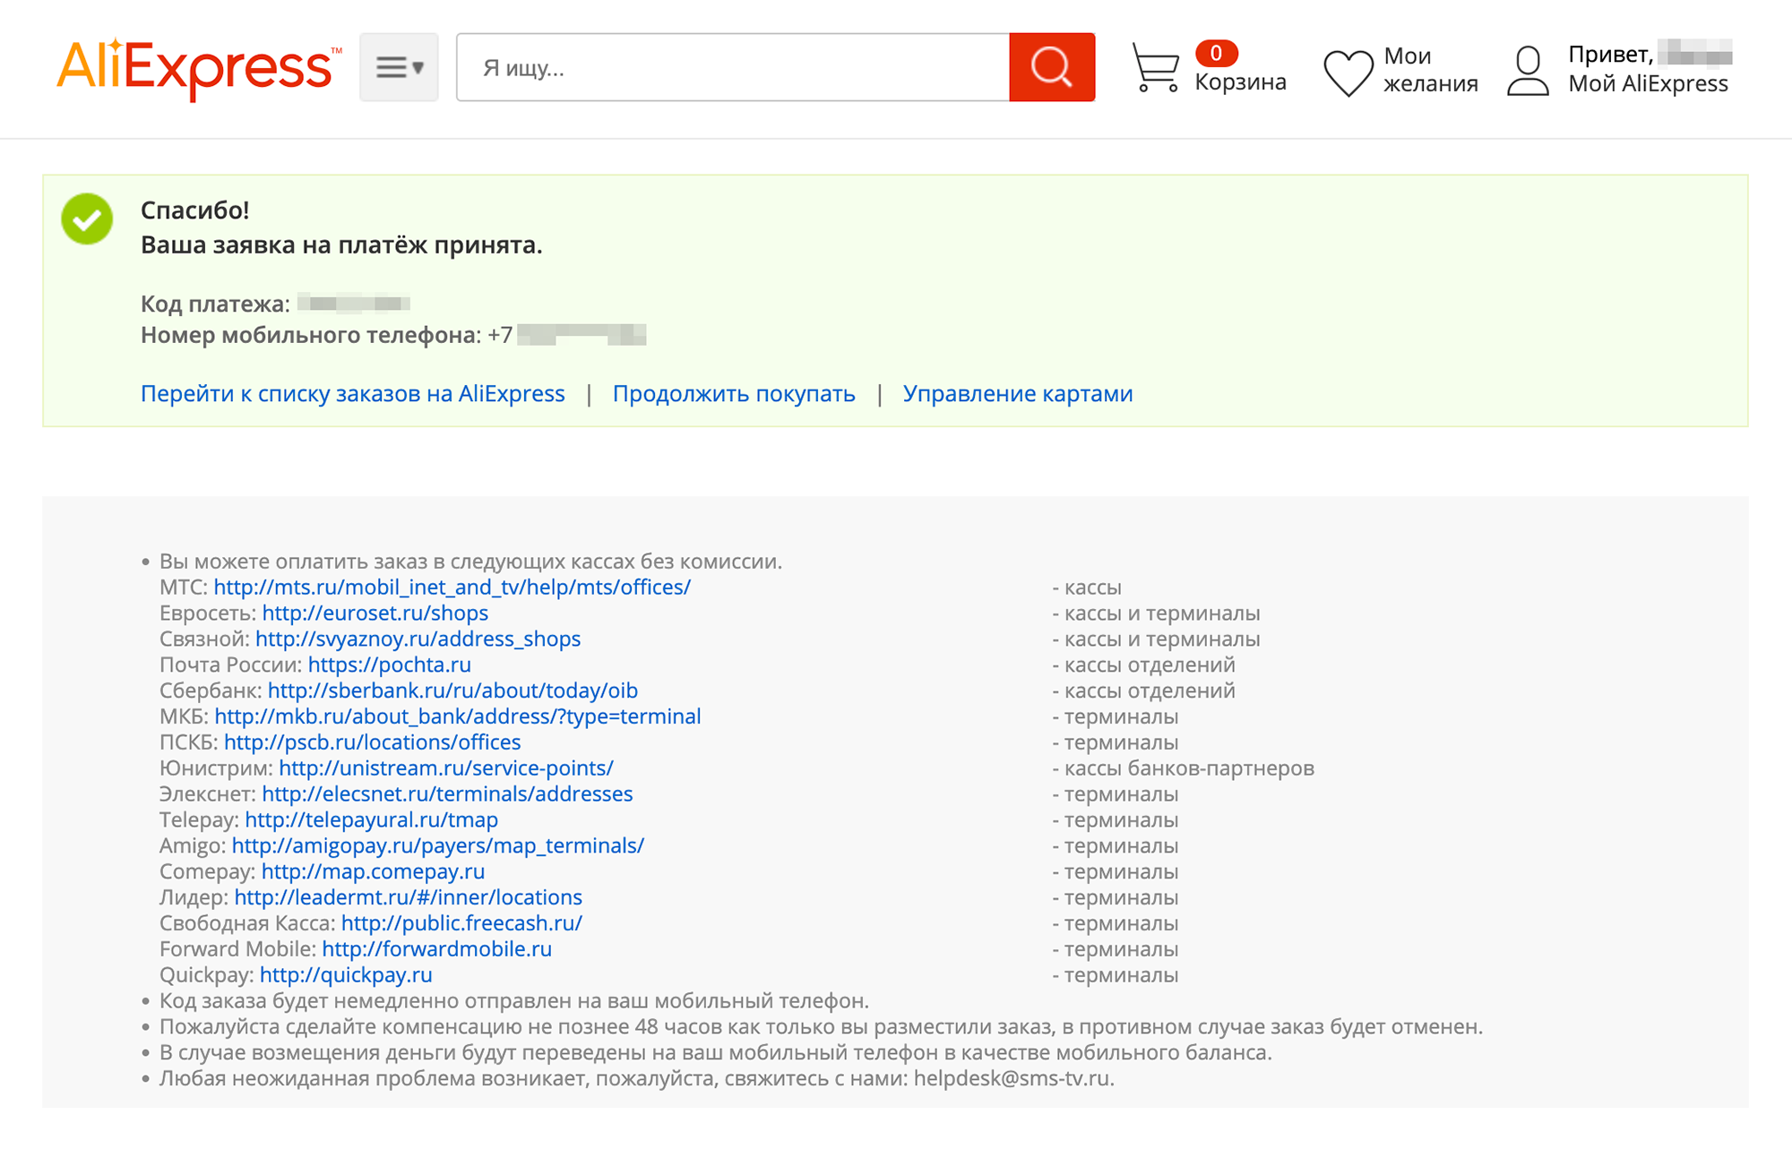Click the cart item count badge

coord(1216,54)
